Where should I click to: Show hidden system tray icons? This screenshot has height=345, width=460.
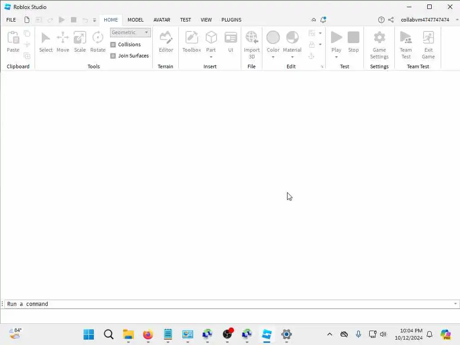[x=329, y=334]
